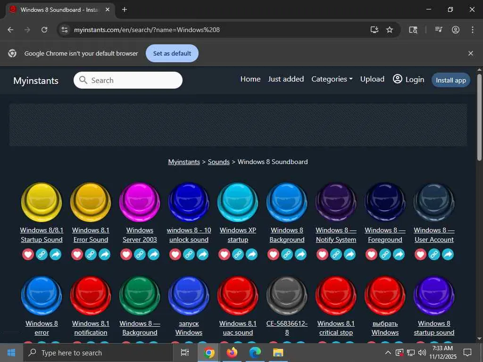Favorite the windows 8 - 10 unlock sound
The height and width of the screenshot is (362, 483).
coord(175,254)
